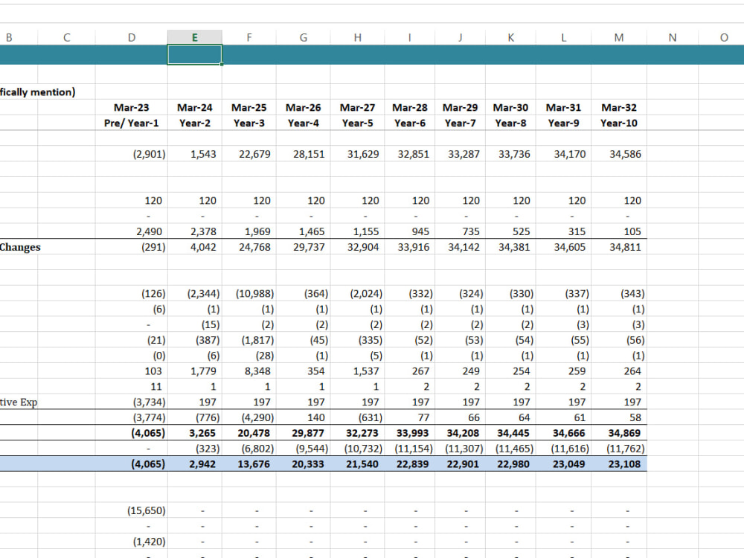Click the cell showing 1,969
This screenshot has height=558, width=744.
point(249,231)
